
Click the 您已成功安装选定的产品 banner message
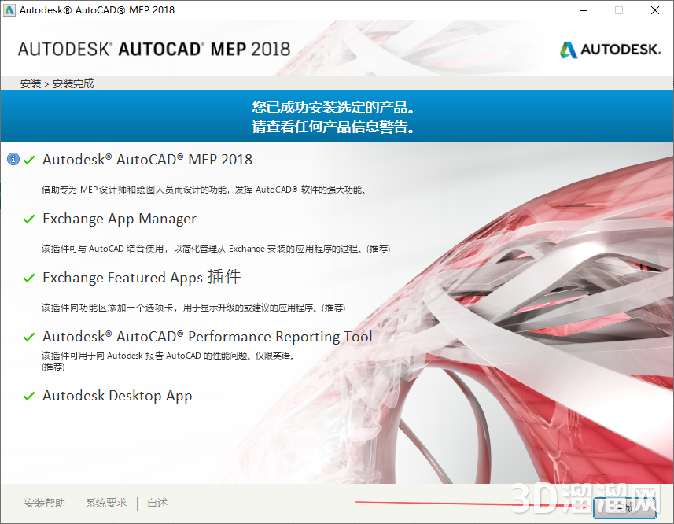[333, 107]
